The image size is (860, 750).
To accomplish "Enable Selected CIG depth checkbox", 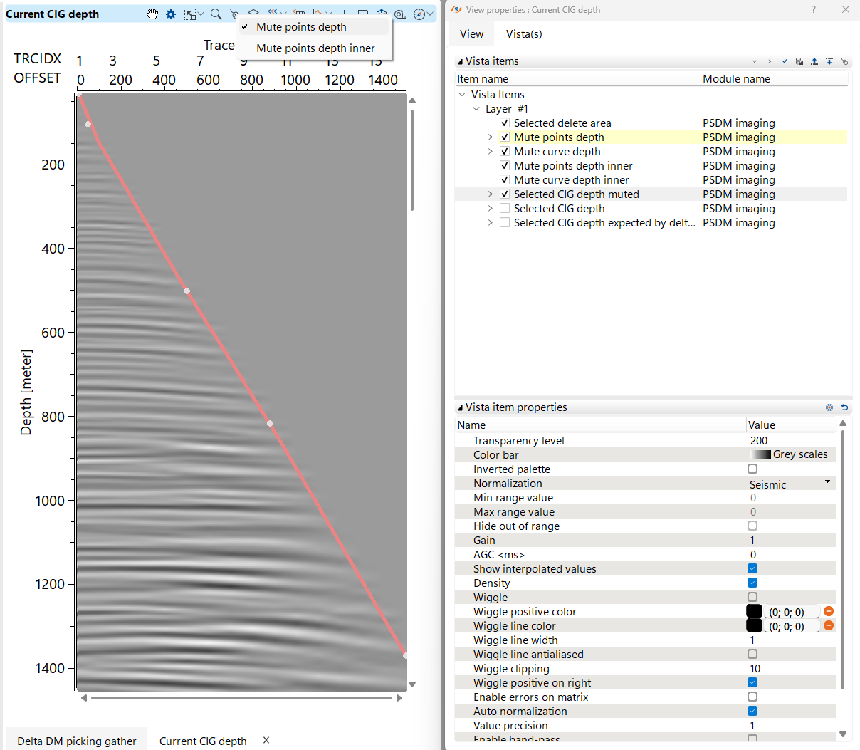I will pyautogui.click(x=505, y=208).
